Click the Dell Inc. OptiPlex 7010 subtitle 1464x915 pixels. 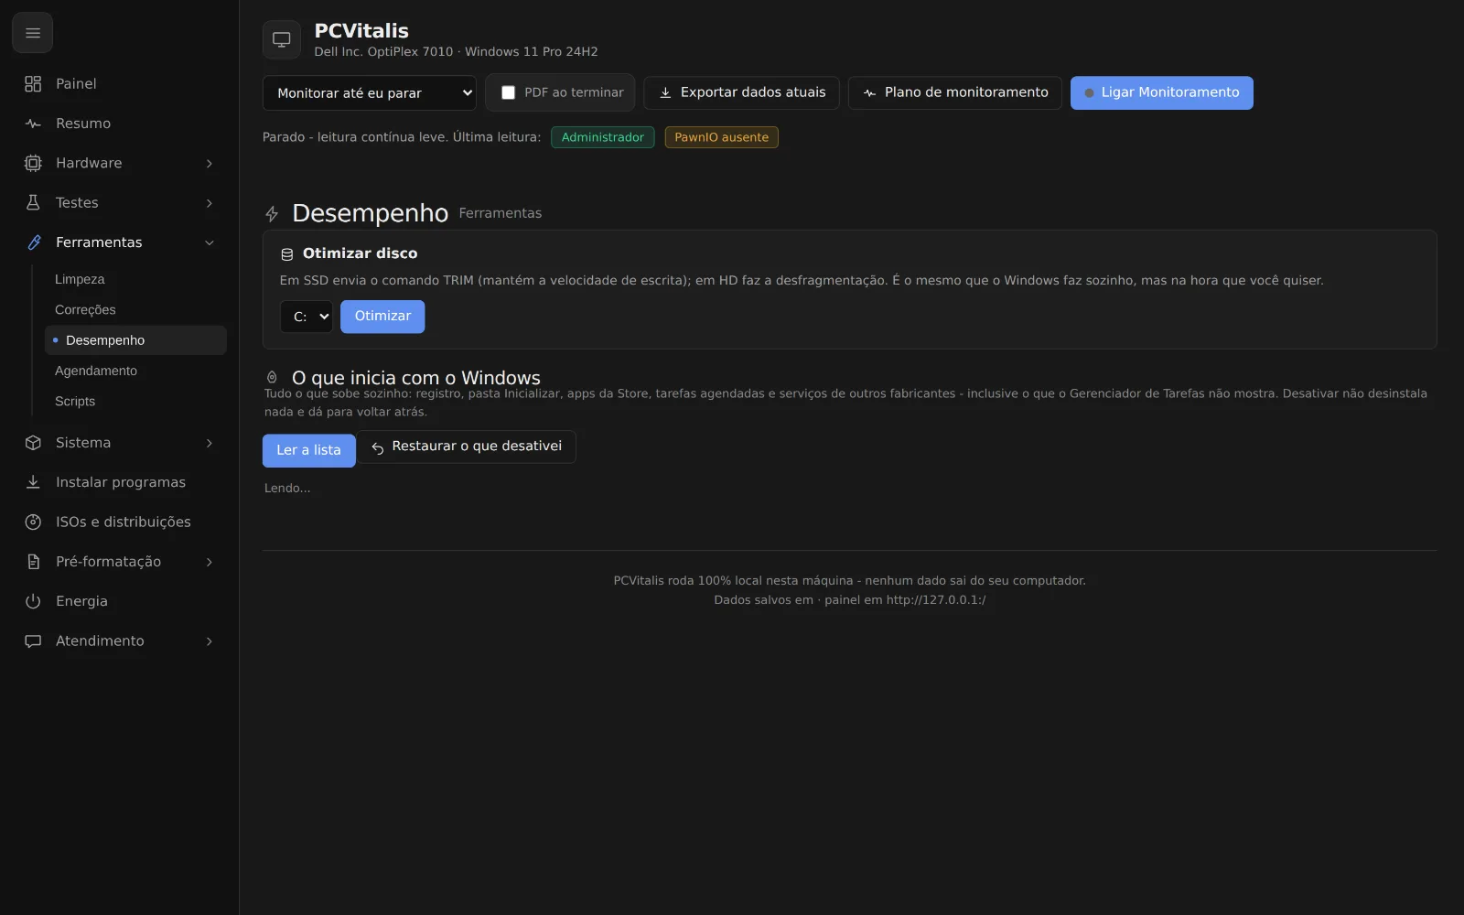pos(456,52)
